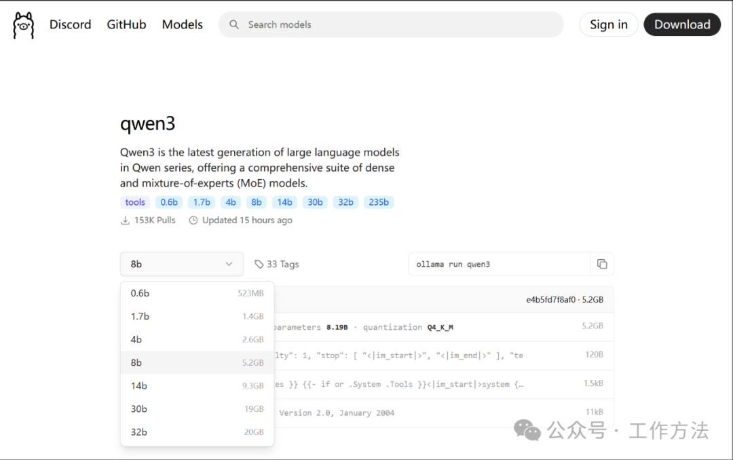Viewport: 733px width, 460px height.
Task: Select the 14b tag chip
Action: coord(284,202)
